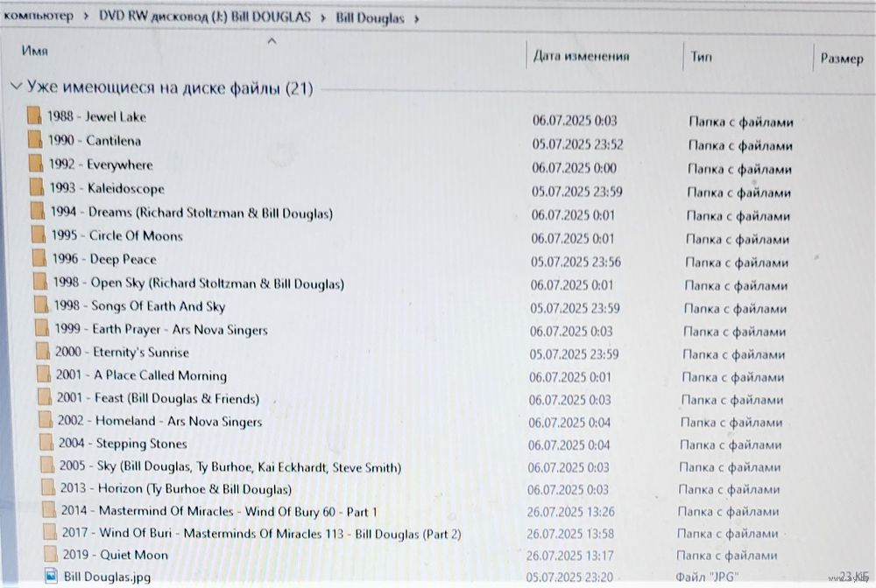Select the '1995 - Circle Of Moons' name
Screen dimensions: 876x588
pyautogui.click(x=117, y=235)
